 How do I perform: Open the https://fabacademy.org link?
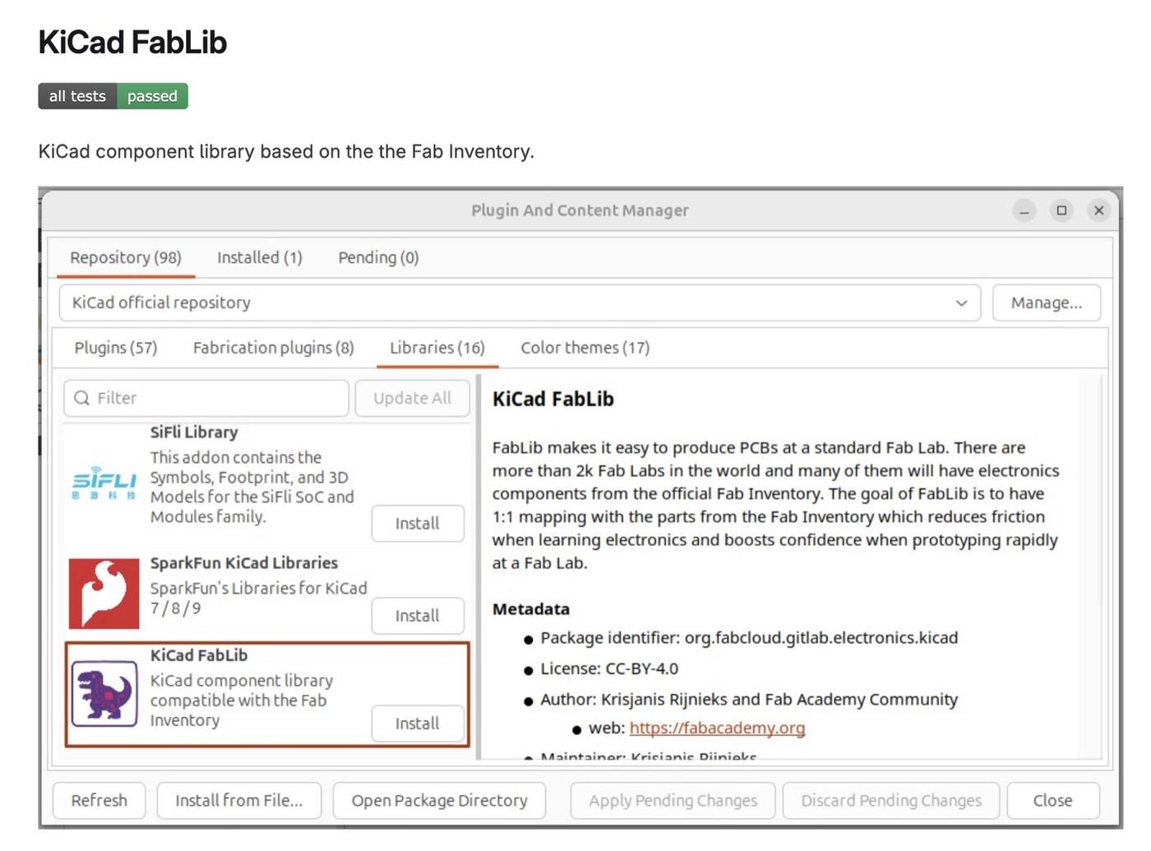coord(718,728)
